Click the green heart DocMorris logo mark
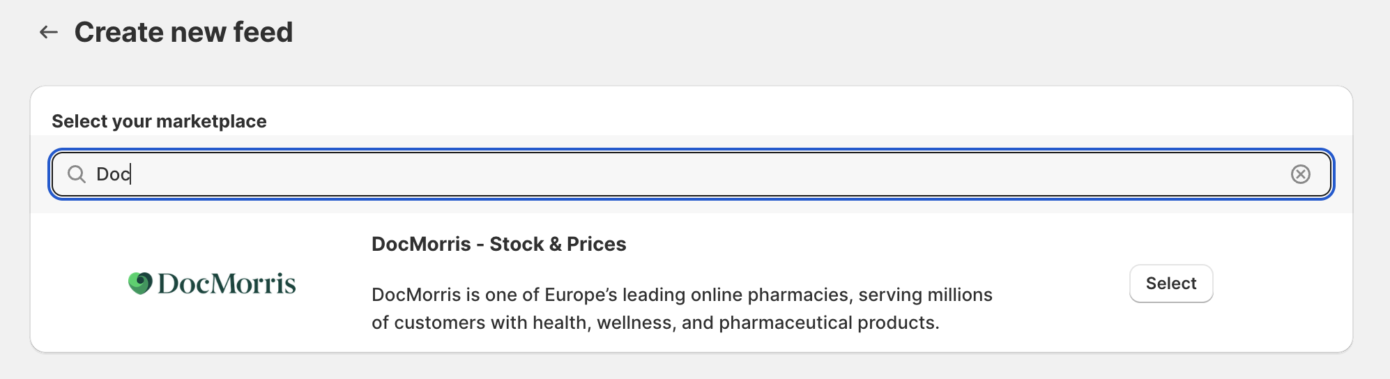The width and height of the screenshot is (1390, 379). coord(140,283)
